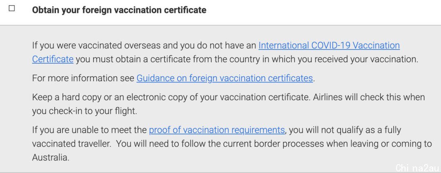Screen dimensions: 441x173
Task: Click the line 'you check-in to your flight.'
Action: pyautogui.click(x=85, y=111)
